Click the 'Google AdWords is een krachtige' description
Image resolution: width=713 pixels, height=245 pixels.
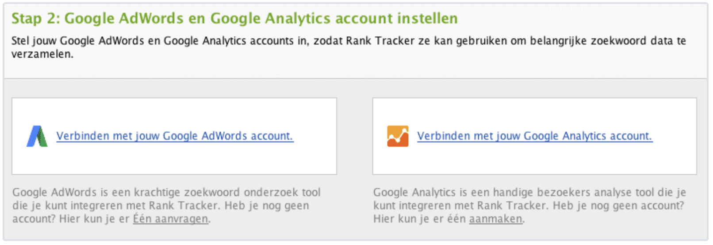click(166, 193)
